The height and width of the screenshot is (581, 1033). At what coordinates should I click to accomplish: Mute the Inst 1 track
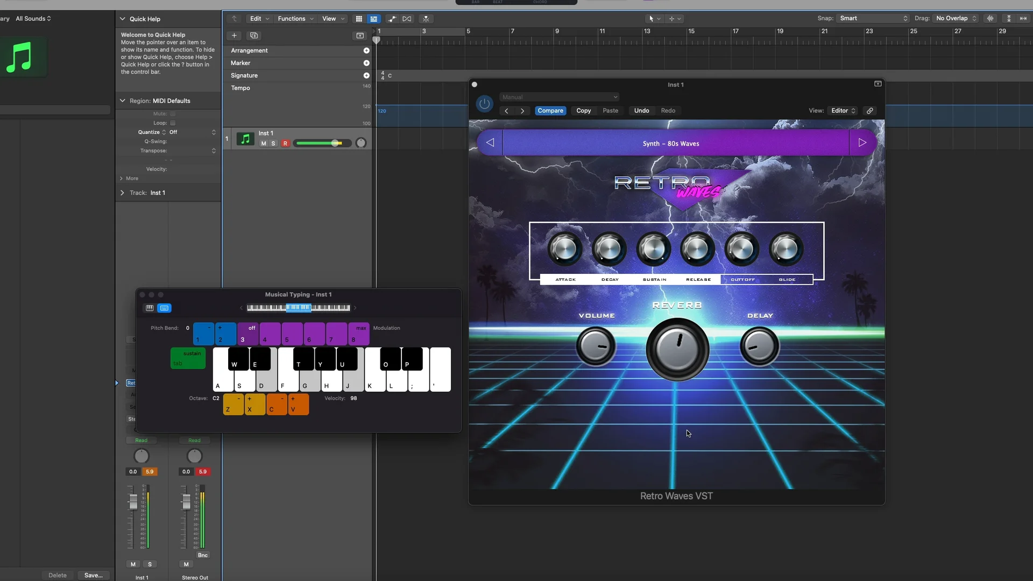pyautogui.click(x=263, y=144)
